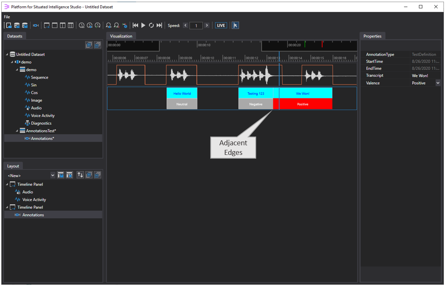Insert a new timeline panel from toolbar
This screenshot has height=286, width=446.
pyautogui.click(x=47, y=25)
